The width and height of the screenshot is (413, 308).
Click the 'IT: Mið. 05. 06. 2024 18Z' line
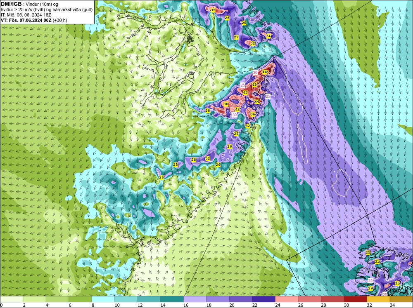click(x=26, y=15)
